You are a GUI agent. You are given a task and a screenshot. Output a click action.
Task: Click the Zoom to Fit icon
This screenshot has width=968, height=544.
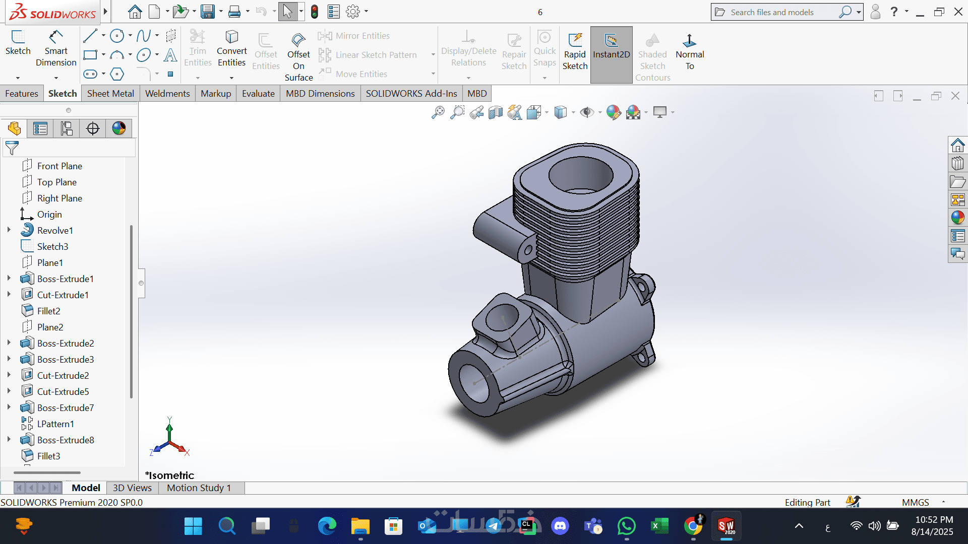pos(438,112)
